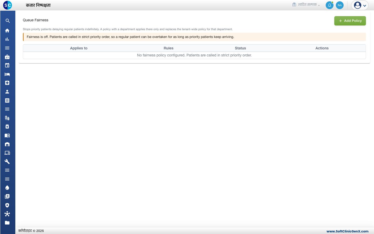Open the bar chart analytics icon

pos(7,39)
